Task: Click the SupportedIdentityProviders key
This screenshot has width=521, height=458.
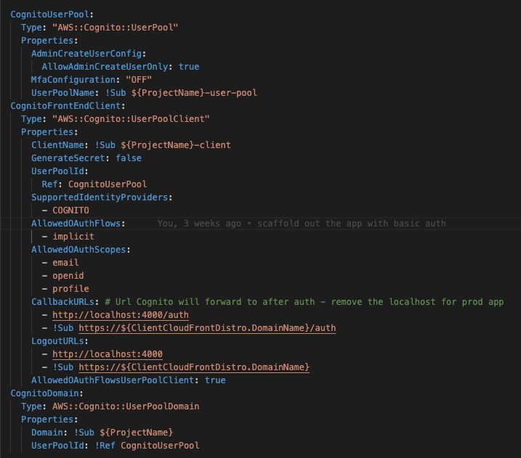Action: (x=100, y=197)
